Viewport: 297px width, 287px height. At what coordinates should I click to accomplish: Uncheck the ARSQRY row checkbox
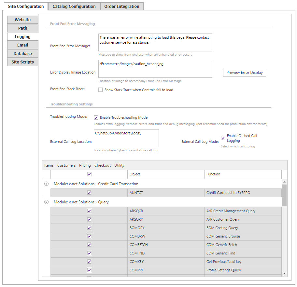pyautogui.click(x=89, y=219)
